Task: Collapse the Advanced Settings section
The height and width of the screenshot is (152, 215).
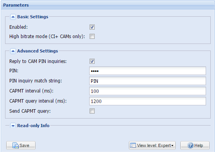Action: (x=13, y=51)
